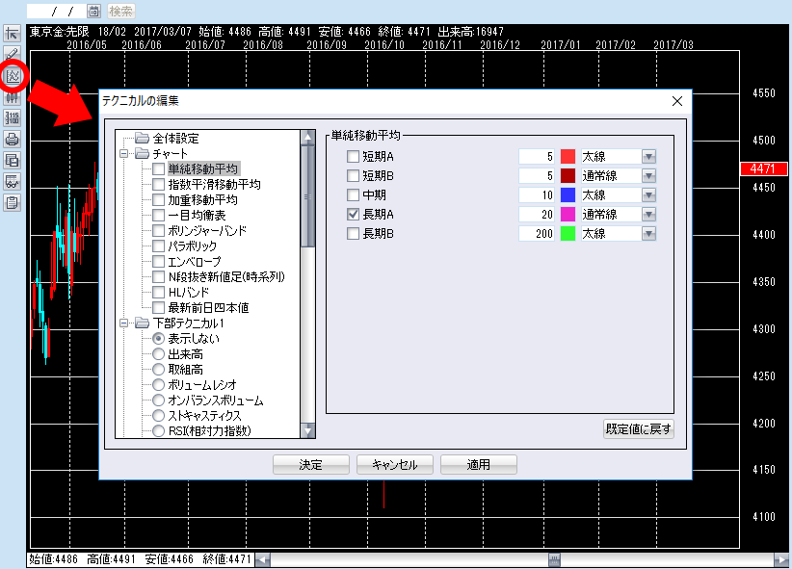The width and height of the screenshot is (792, 569).
Task: Select ボリンジャーバンド in the tree list
Action: click(x=206, y=231)
